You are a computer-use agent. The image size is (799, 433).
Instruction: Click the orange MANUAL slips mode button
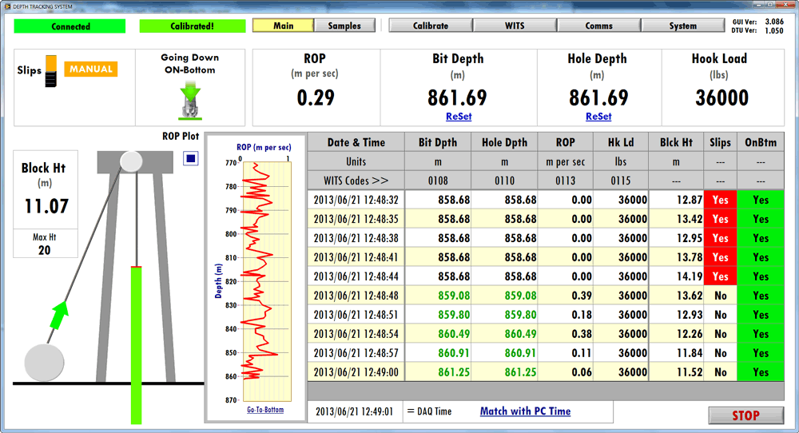[x=91, y=69]
